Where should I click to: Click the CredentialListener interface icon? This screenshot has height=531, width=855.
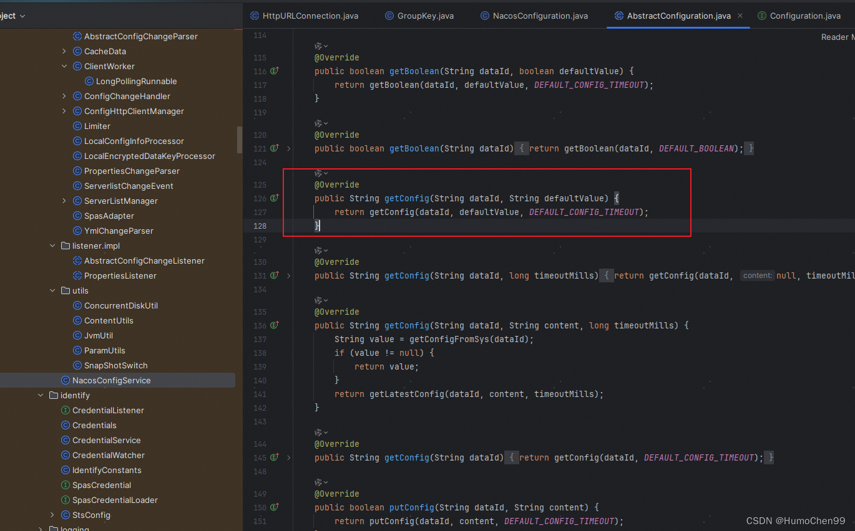coord(66,411)
